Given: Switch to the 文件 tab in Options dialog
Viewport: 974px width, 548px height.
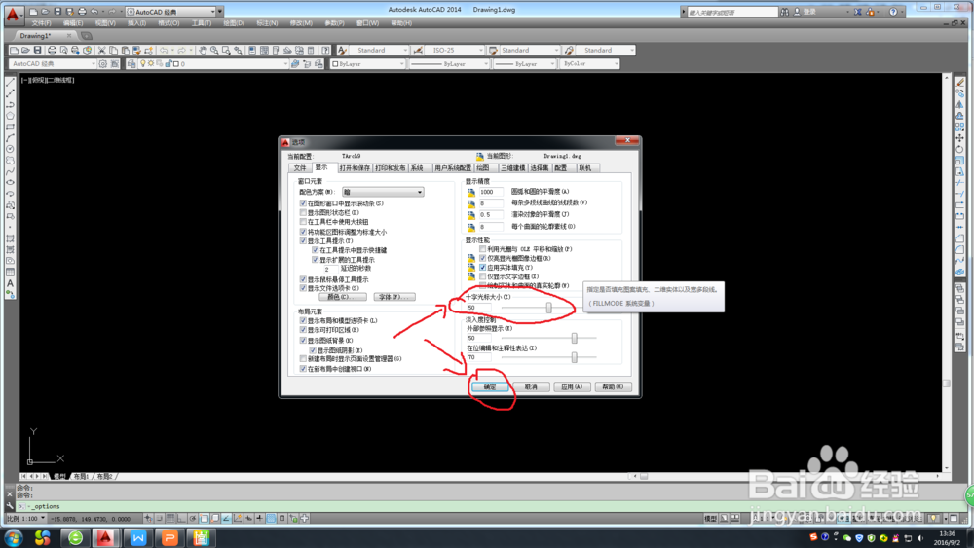Looking at the screenshot, I should 300,168.
